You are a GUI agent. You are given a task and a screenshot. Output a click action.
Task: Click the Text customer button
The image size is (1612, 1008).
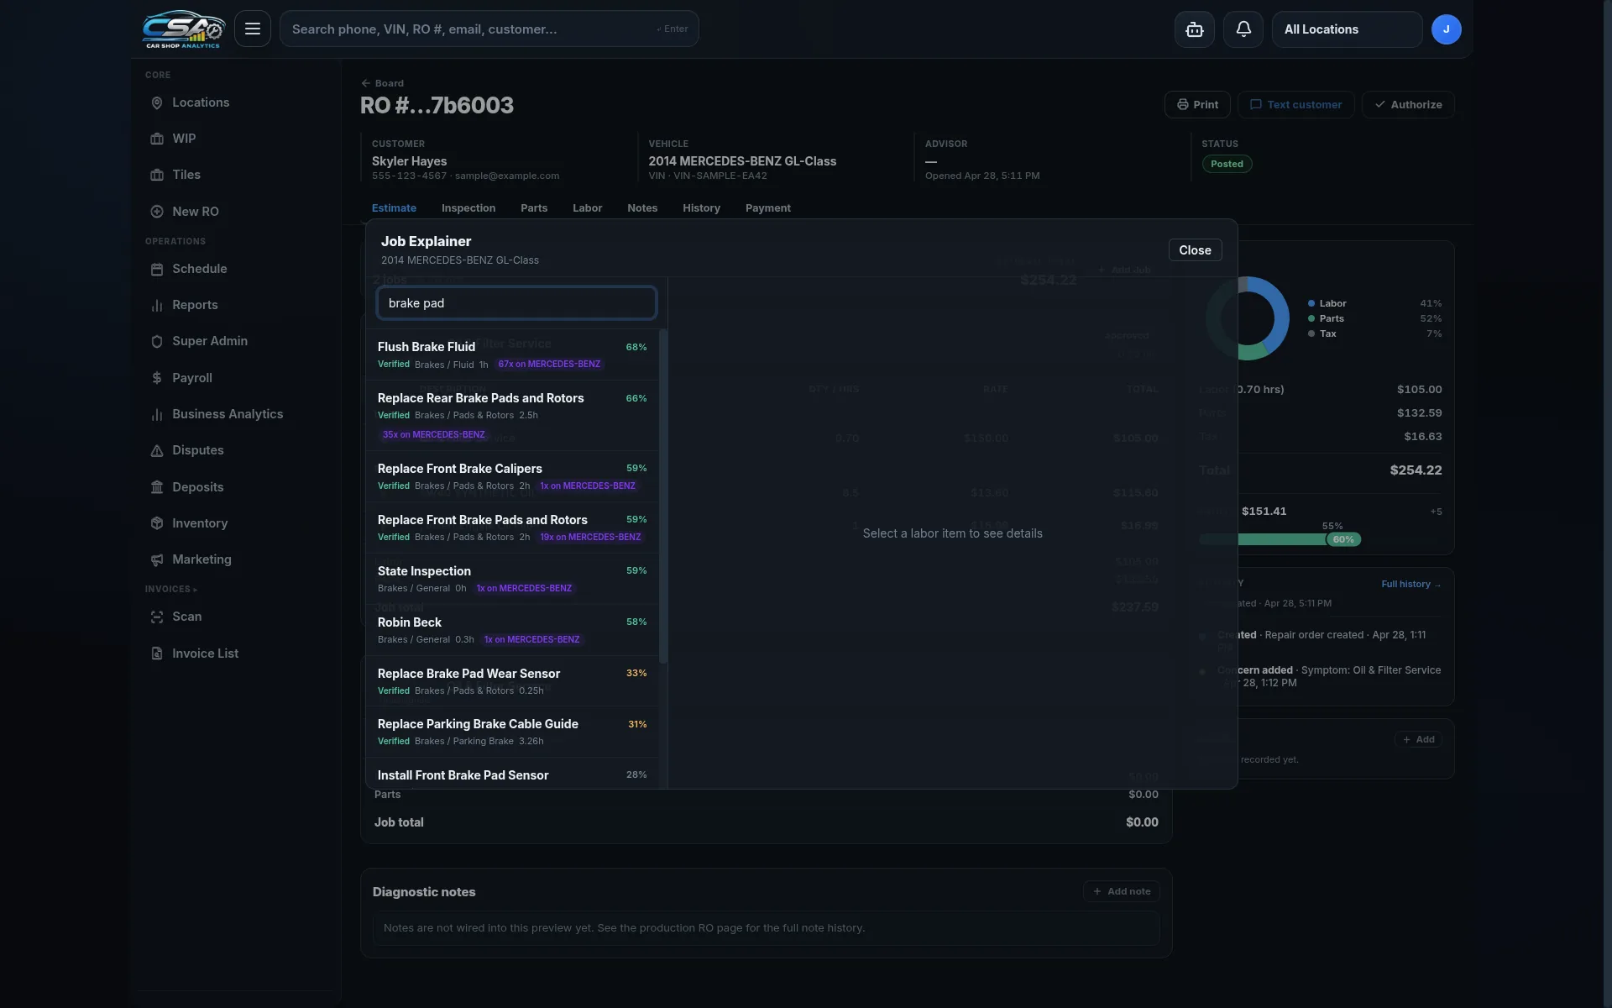(1295, 104)
